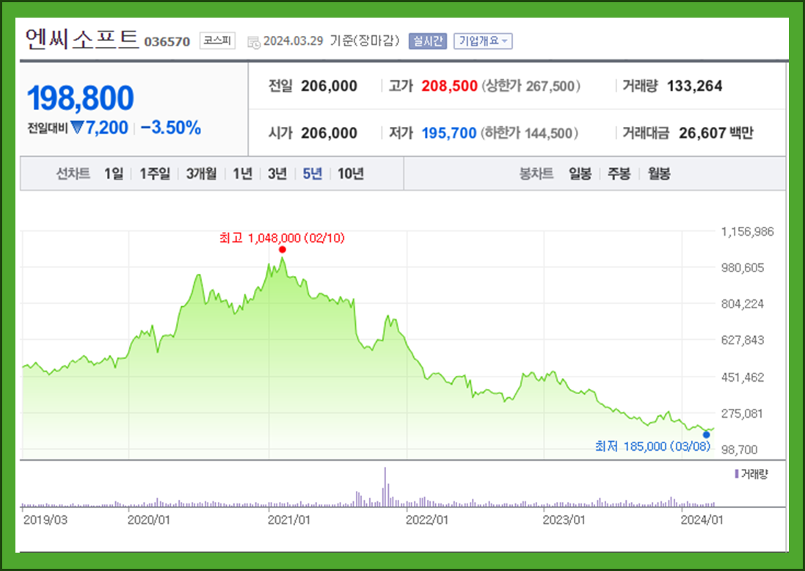
Task: Click the -3.50% change percentage
Action: click(x=170, y=128)
